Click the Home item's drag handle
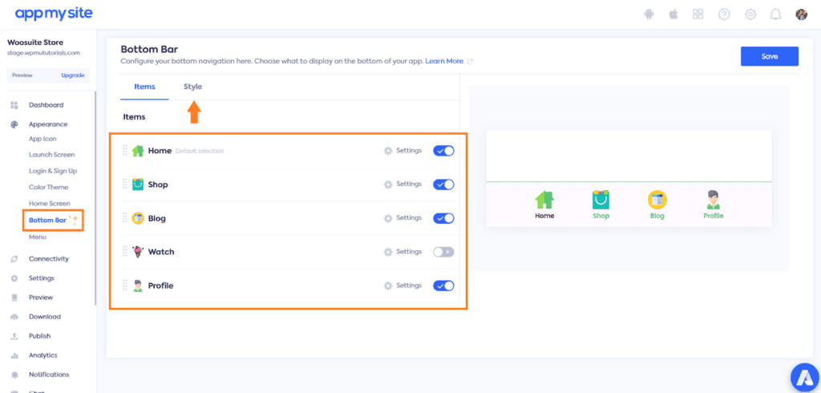This screenshot has height=393, width=821. point(125,151)
